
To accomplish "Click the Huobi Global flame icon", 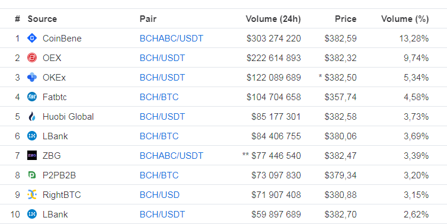I will point(32,117).
